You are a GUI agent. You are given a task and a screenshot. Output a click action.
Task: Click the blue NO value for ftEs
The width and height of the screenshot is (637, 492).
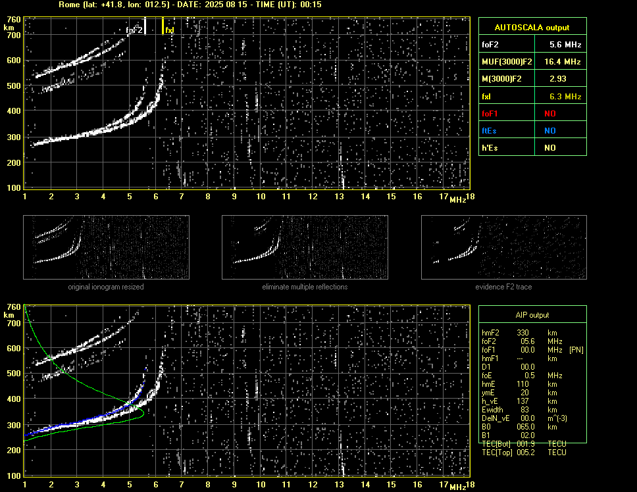[550, 131]
